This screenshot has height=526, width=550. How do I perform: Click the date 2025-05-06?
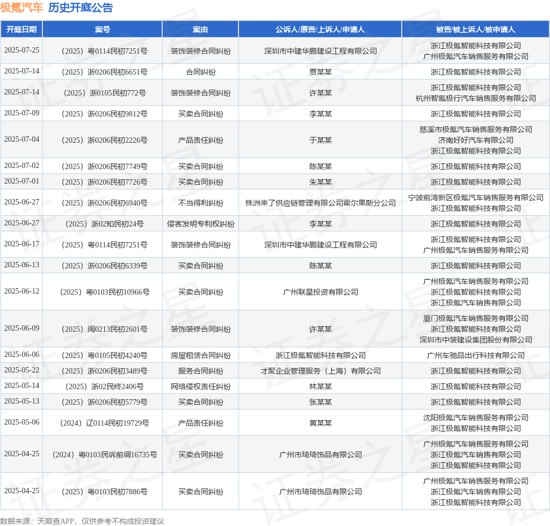[x=21, y=422]
